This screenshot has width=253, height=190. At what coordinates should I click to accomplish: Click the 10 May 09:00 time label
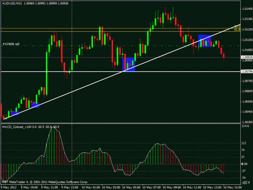point(172,188)
